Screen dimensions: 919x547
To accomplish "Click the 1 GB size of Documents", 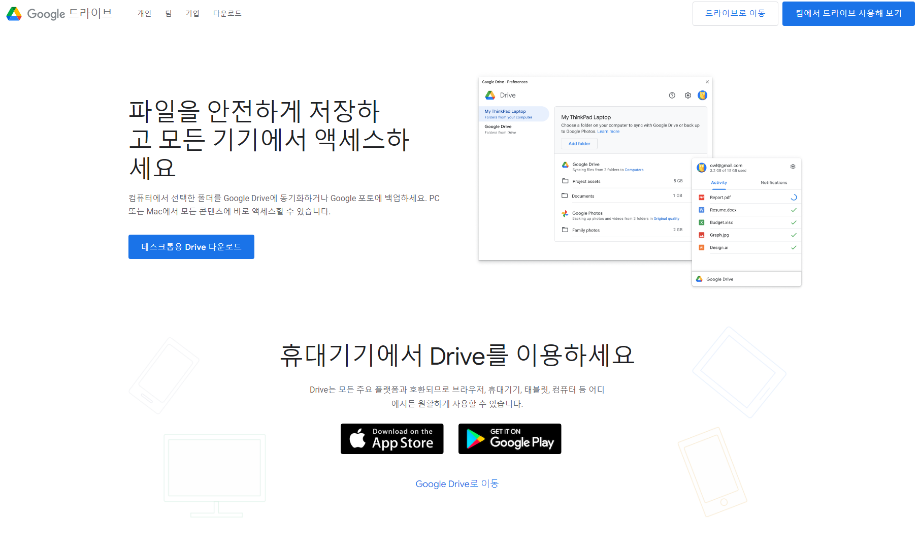I will [x=678, y=196].
